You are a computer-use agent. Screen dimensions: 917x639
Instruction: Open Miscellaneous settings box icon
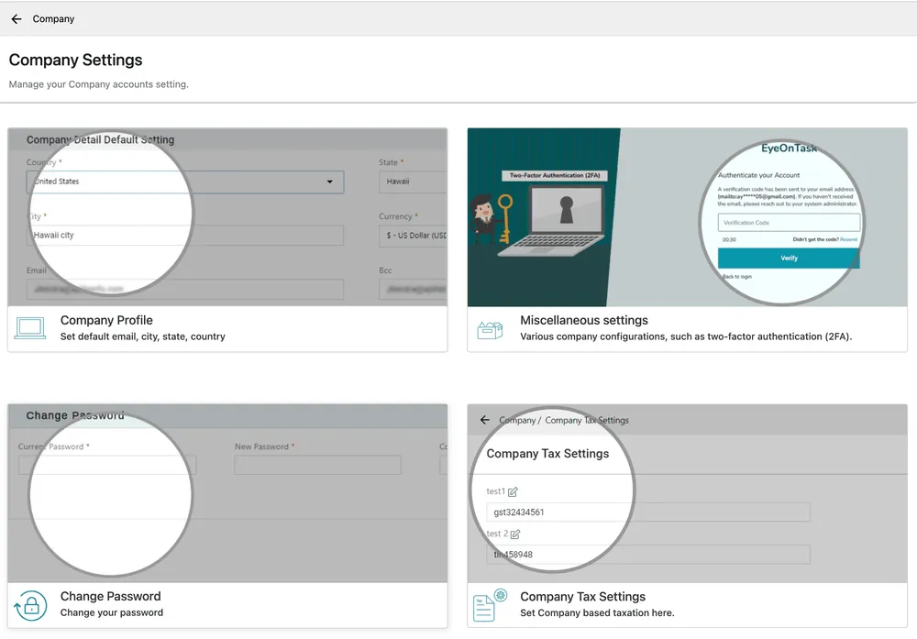click(490, 330)
